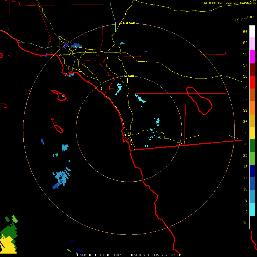257x257 pixels.
Task: Click the black TH threshold swatch
Action: tap(252, 222)
